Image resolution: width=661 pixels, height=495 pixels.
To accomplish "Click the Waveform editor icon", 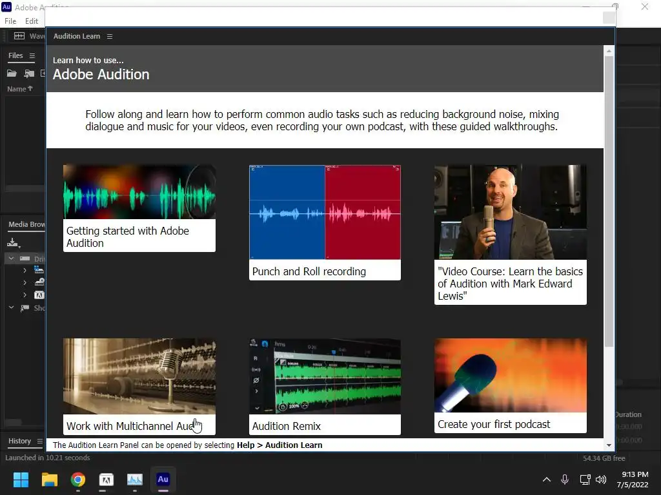I will pos(19,36).
